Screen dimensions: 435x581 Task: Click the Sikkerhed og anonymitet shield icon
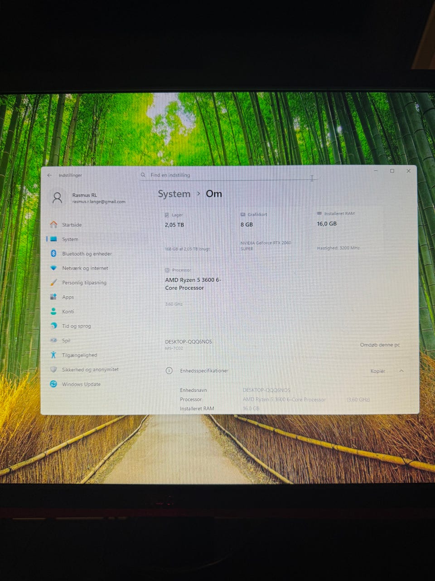[53, 369]
